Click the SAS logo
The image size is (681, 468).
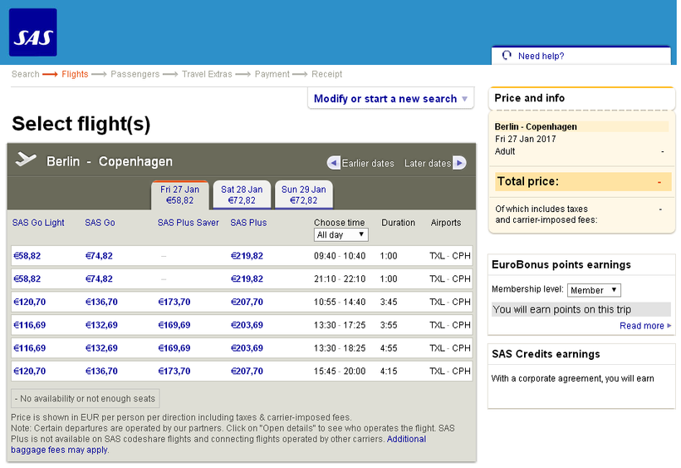click(x=33, y=32)
